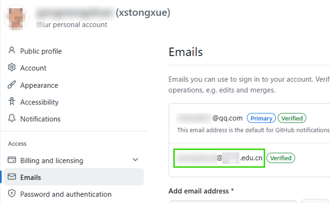
Task: Click the Account gear icon
Action: (12, 67)
